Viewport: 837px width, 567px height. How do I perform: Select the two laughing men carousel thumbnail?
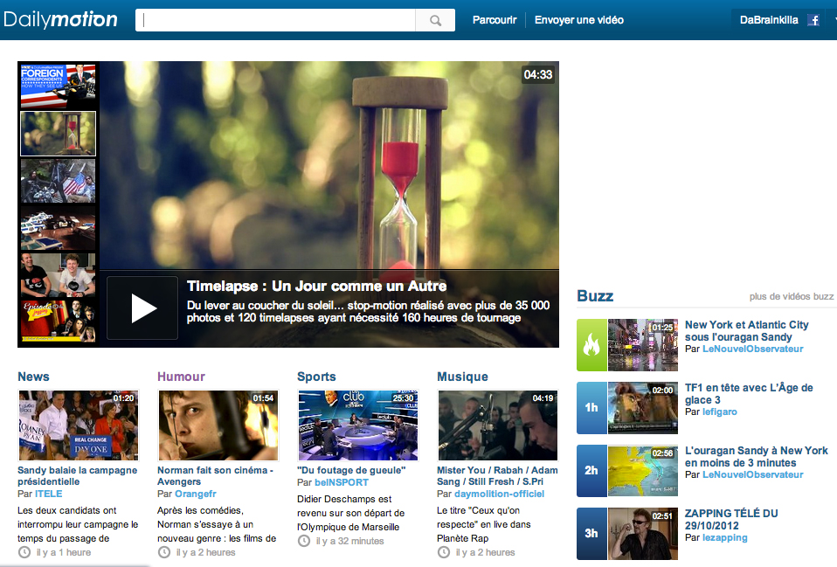click(59, 275)
